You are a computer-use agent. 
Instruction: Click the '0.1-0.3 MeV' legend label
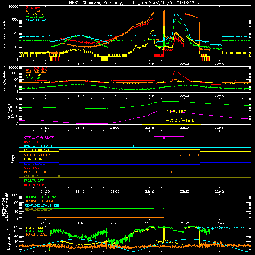pos(36,69)
